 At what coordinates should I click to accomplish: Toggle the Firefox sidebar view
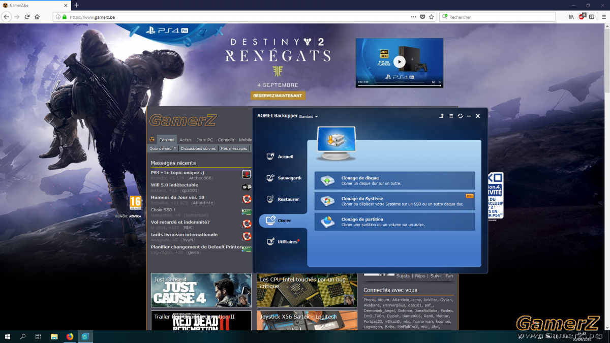591,17
